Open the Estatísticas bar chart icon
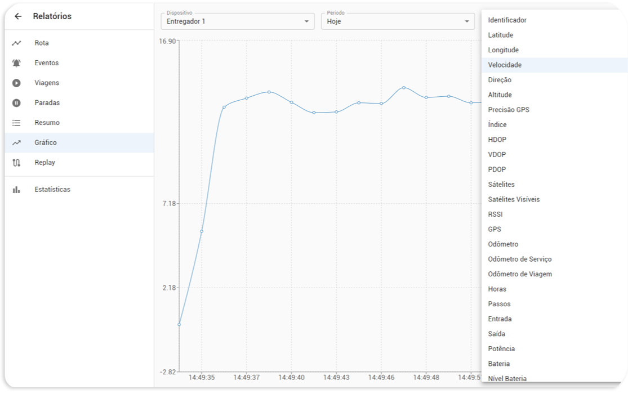The image size is (628, 394). pyautogui.click(x=16, y=190)
